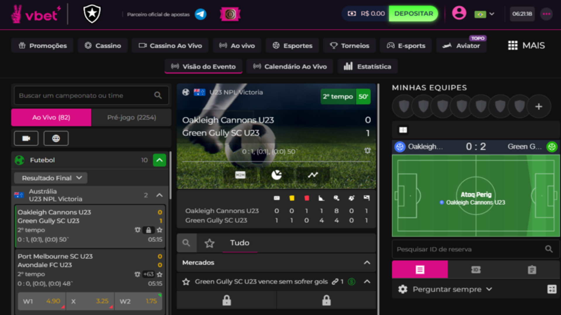Show the pie chart statistics icon
This screenshot has height=315, width=561.
(276, 175)
